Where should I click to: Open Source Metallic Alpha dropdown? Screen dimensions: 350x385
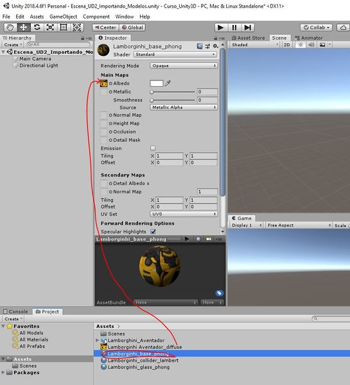click(184, 107)
